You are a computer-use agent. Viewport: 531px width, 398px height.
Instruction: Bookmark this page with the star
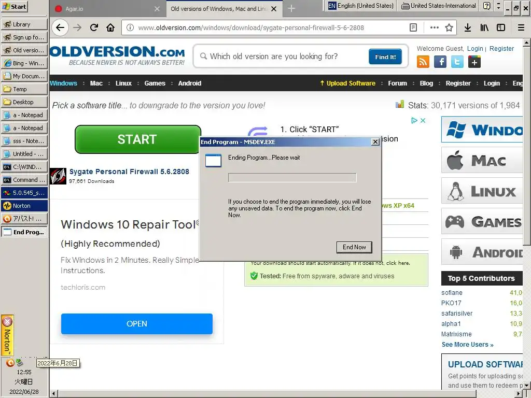point(449,28)
